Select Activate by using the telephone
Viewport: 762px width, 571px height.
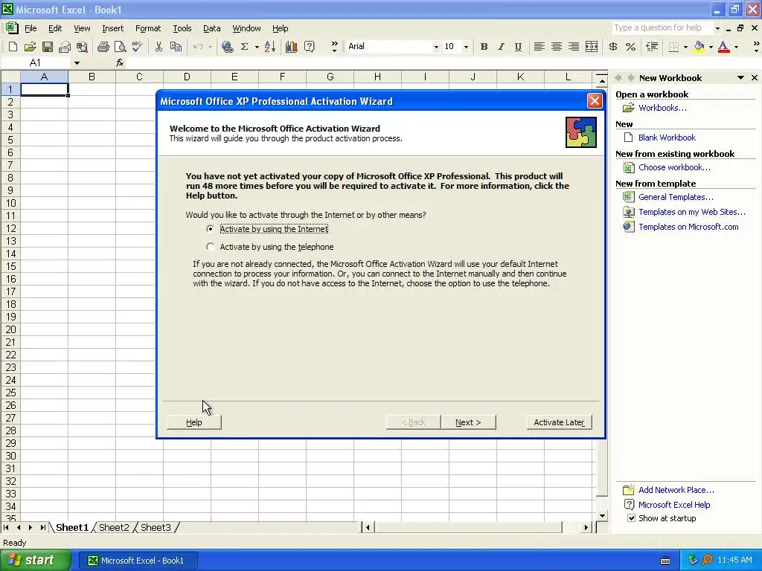211,247
